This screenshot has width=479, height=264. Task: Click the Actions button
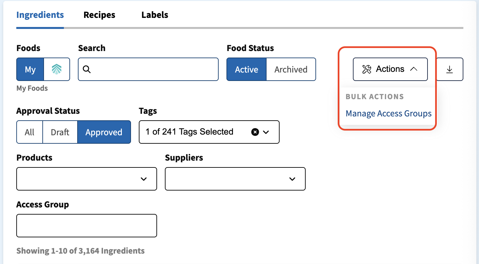390,69
